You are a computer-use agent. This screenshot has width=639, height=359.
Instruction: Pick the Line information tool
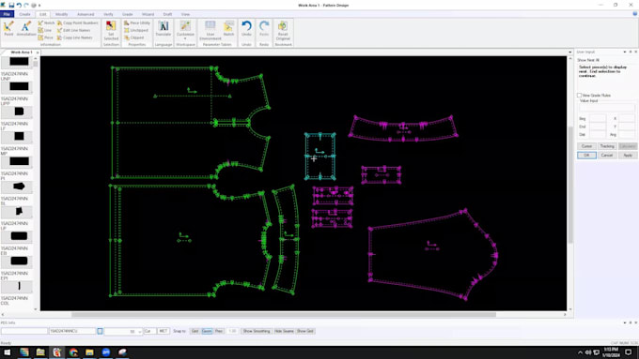click(45, 31)
